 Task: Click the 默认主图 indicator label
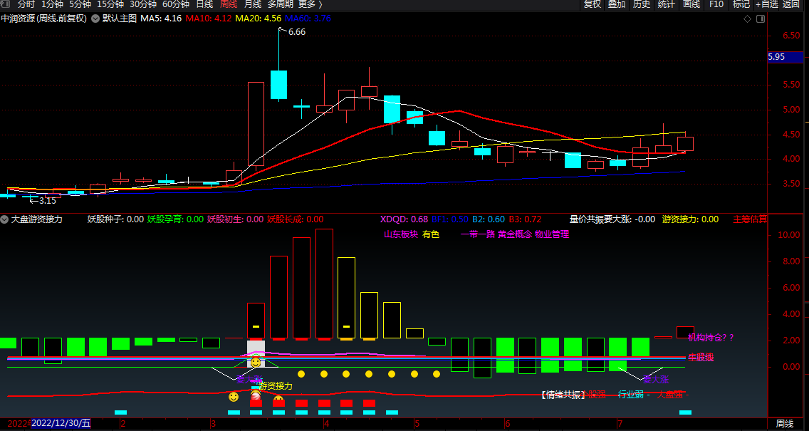point(120,19)
